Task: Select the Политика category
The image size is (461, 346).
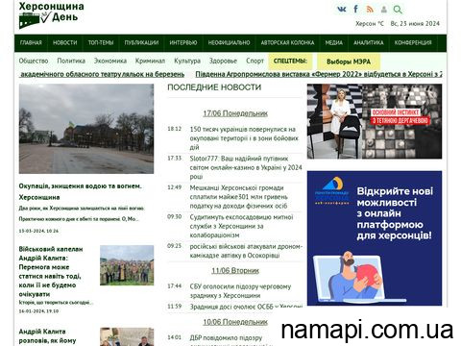Action: (71, 61)
